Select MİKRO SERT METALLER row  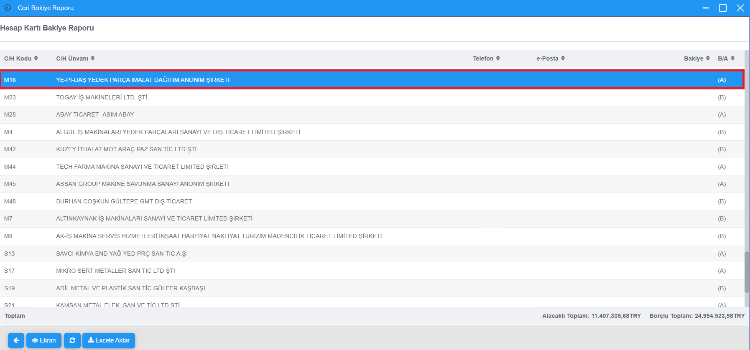click(x=372, y=271)
